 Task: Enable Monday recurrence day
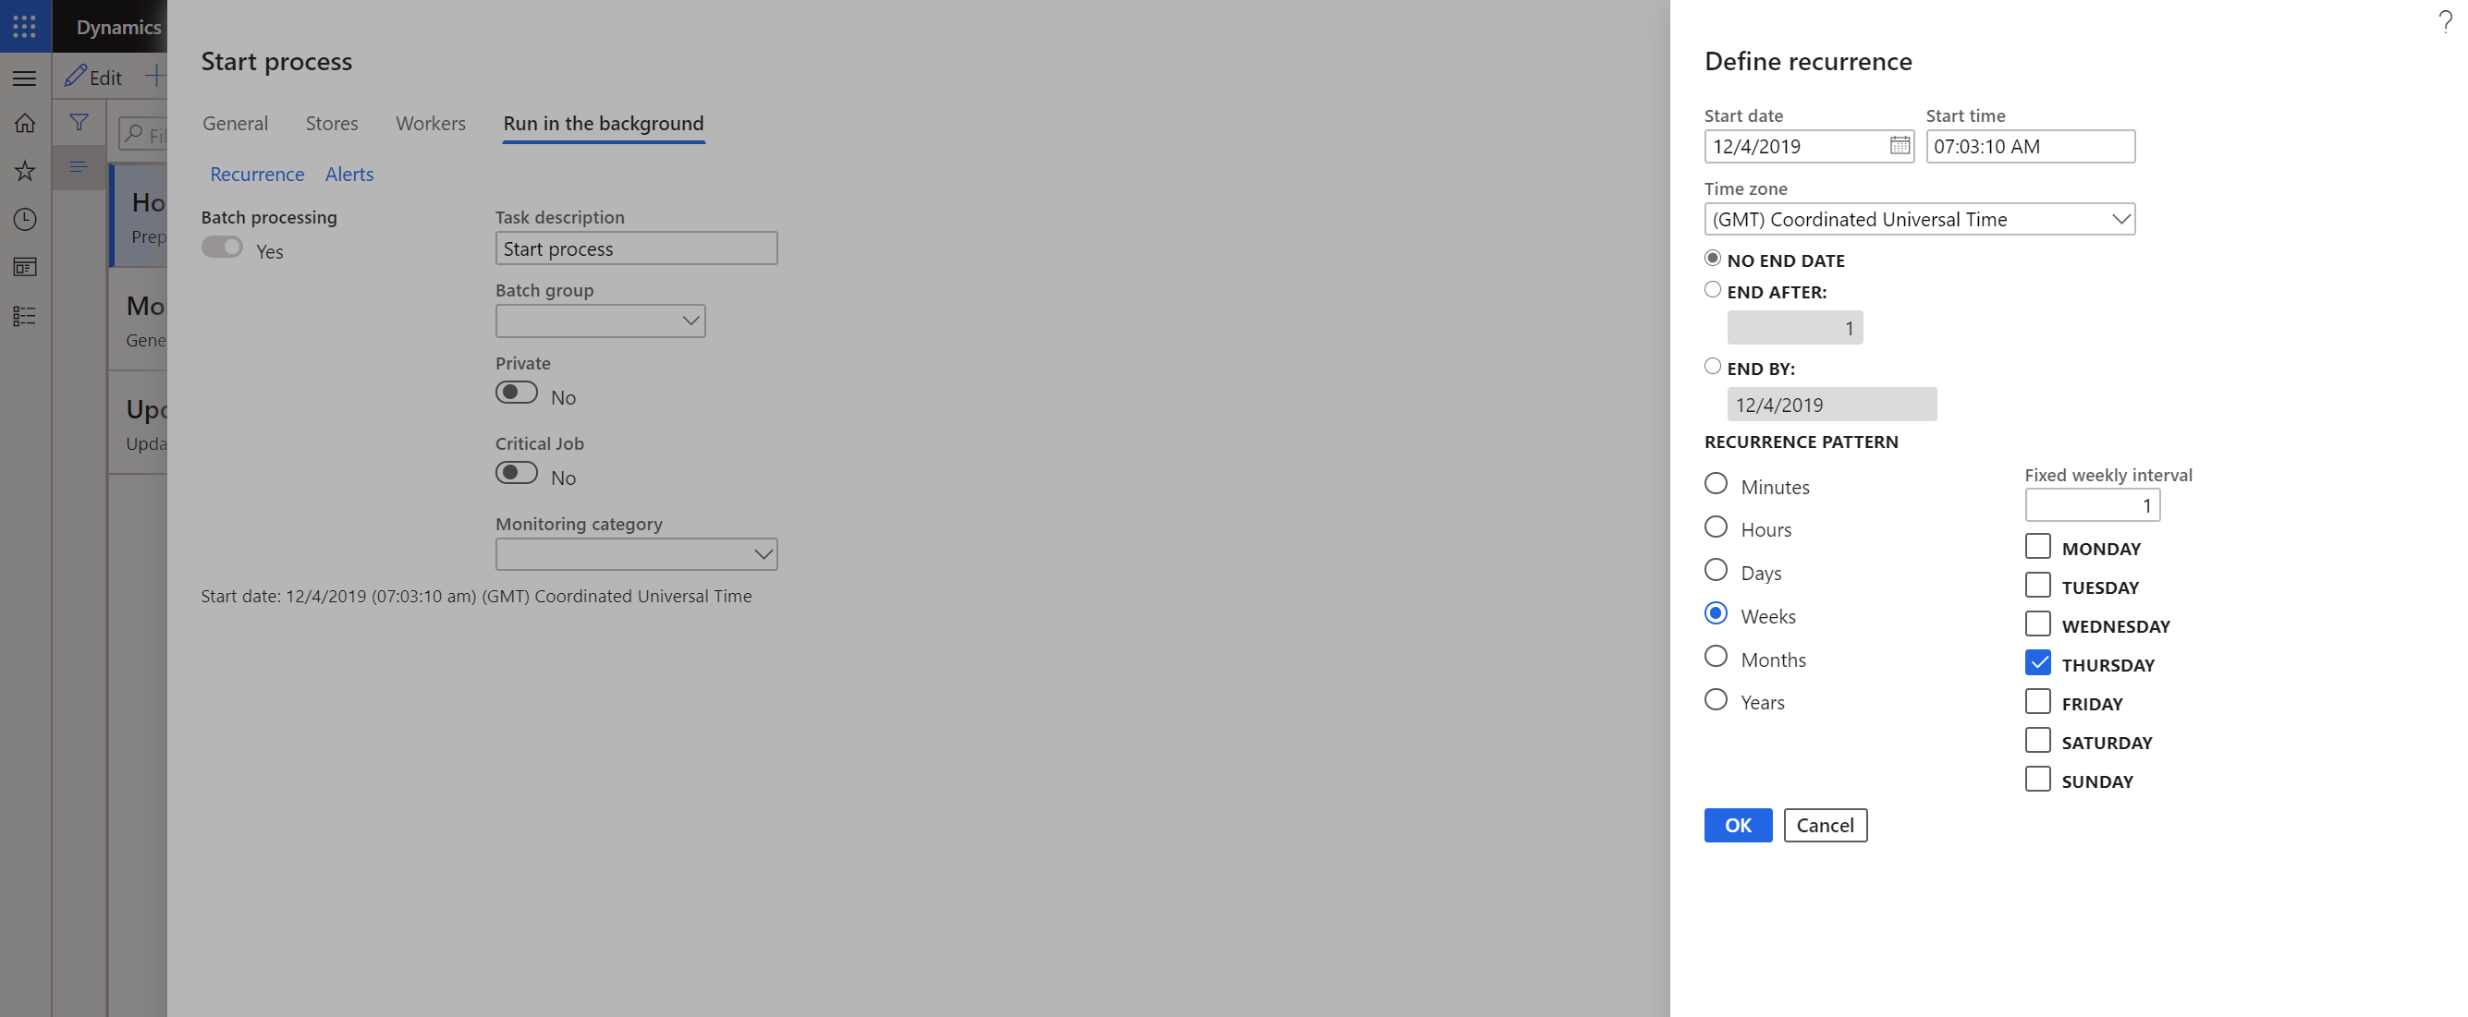[x=2036, y=545]
